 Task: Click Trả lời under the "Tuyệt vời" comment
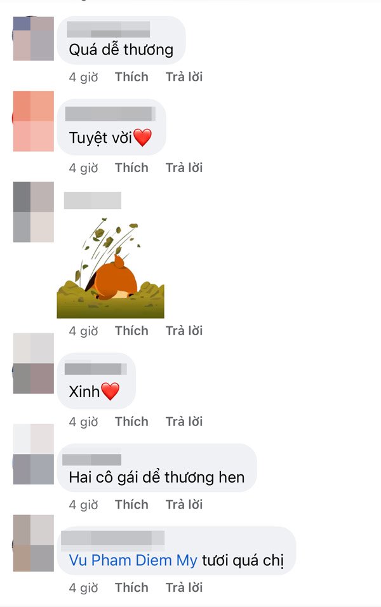[184, 168]
